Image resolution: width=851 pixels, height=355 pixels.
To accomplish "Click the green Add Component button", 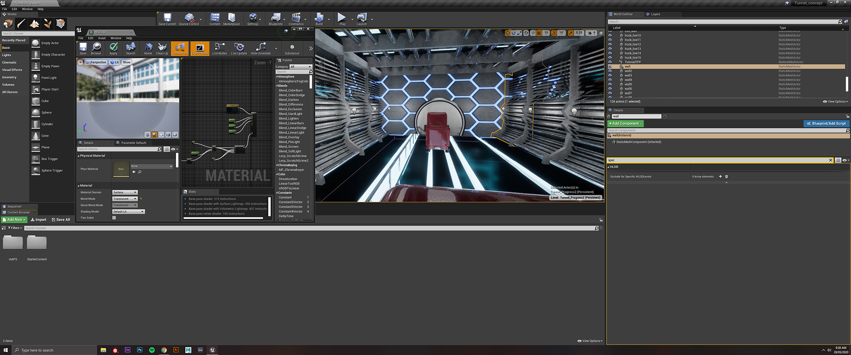I will (625, 124).
